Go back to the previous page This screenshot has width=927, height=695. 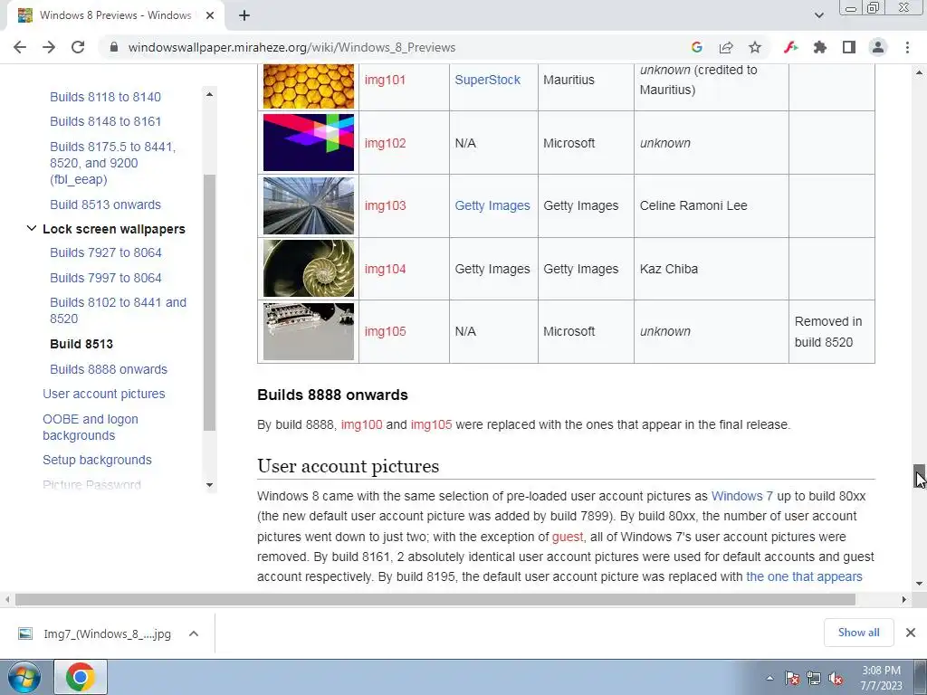[x=20, y=47]
